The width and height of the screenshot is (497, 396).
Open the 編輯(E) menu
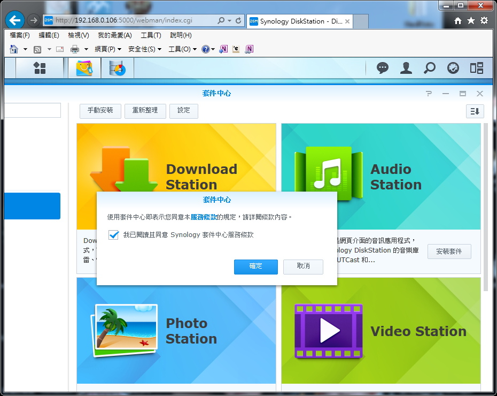[x=49, y=35]
